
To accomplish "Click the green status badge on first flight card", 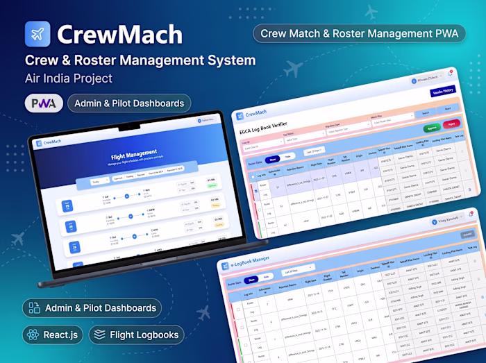I will click(212, 185).
